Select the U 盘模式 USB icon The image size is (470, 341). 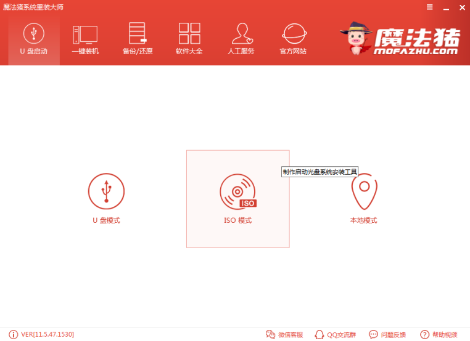click(x=107, y=191)
